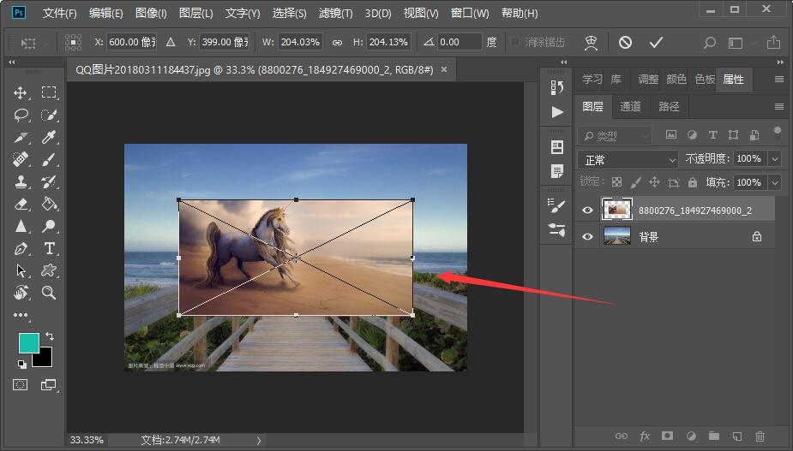
Task: Select the Clone Stamp tool
Action: tap(21, 181)
